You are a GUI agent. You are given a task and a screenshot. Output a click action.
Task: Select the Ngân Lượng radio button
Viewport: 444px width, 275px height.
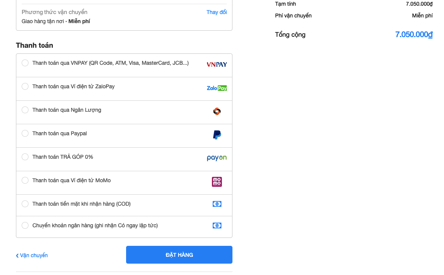coord(25,110)
